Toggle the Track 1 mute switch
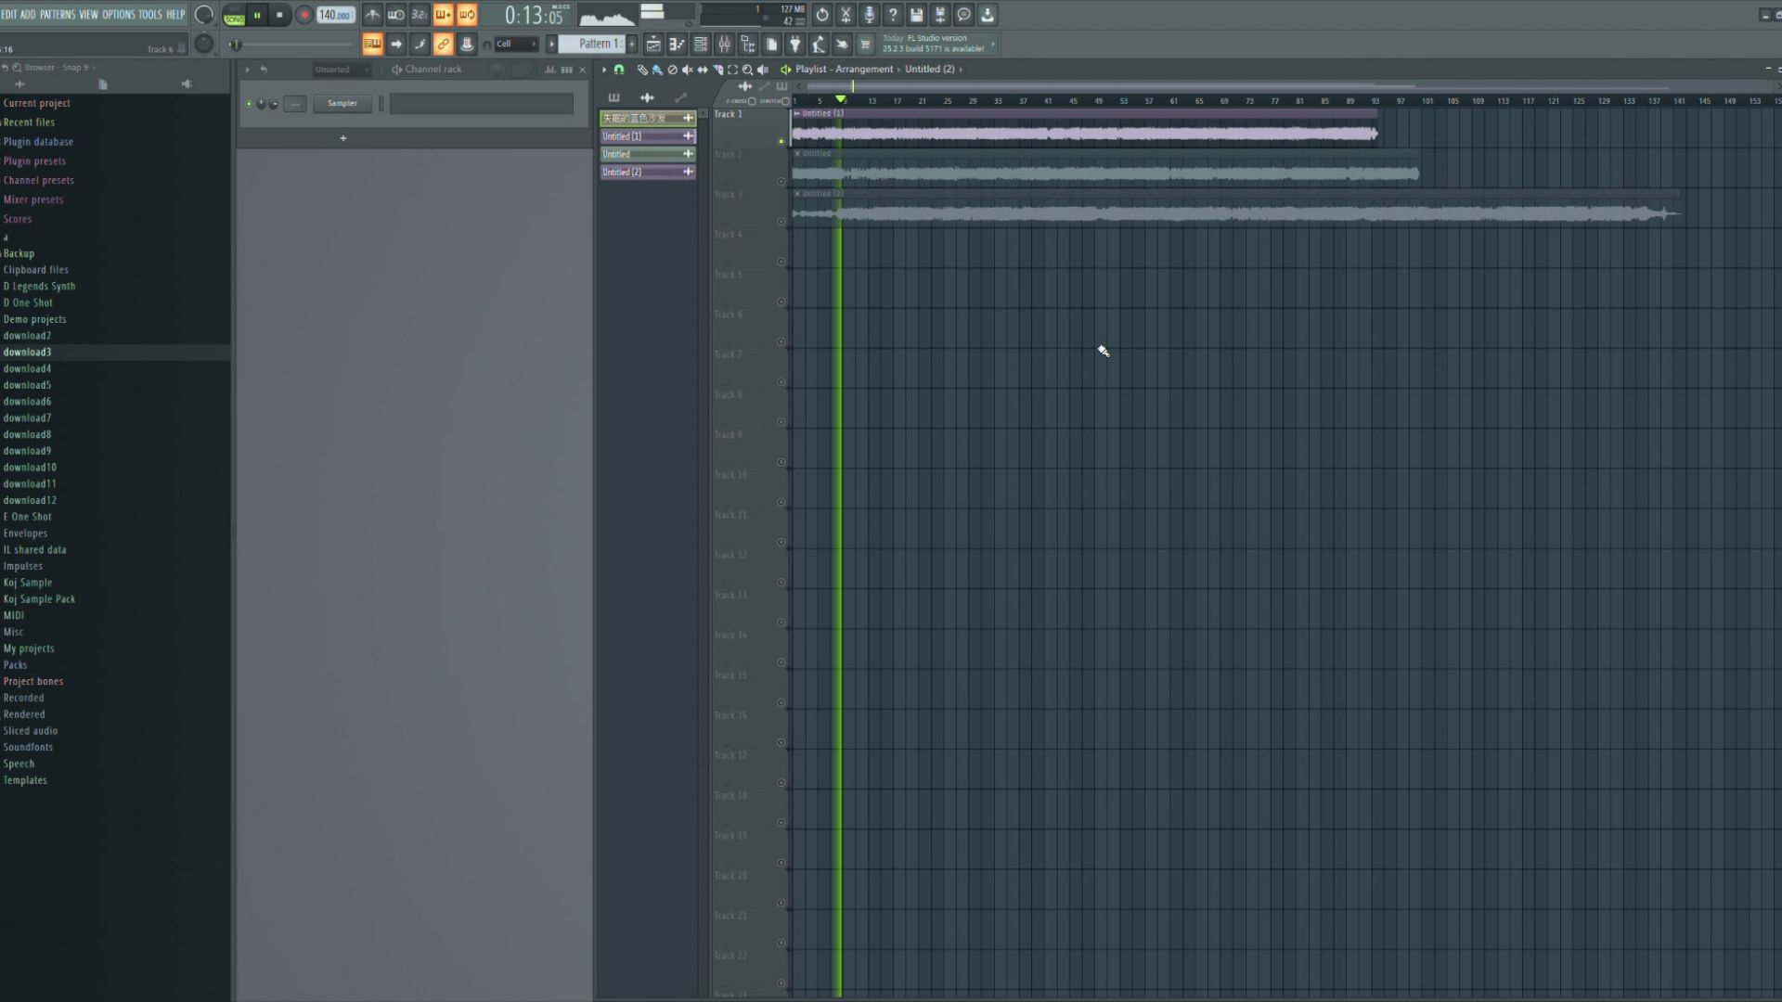This screenshot has height=1002, width=1782. click(781, 141)
